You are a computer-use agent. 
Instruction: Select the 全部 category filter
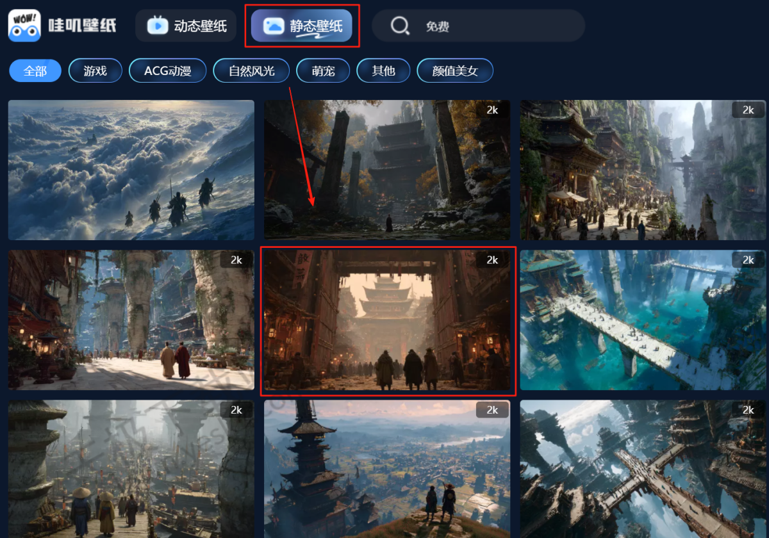pos(35,71)
